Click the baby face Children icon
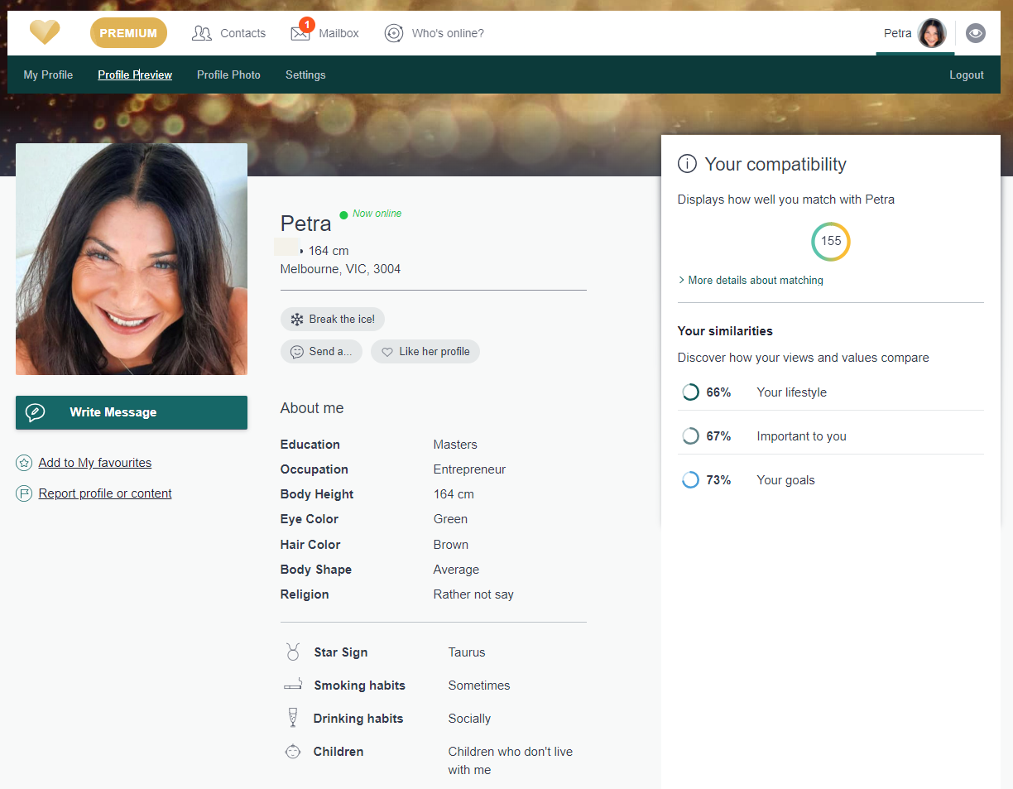Screen dimensions: 1013x789 pos(292,752)
